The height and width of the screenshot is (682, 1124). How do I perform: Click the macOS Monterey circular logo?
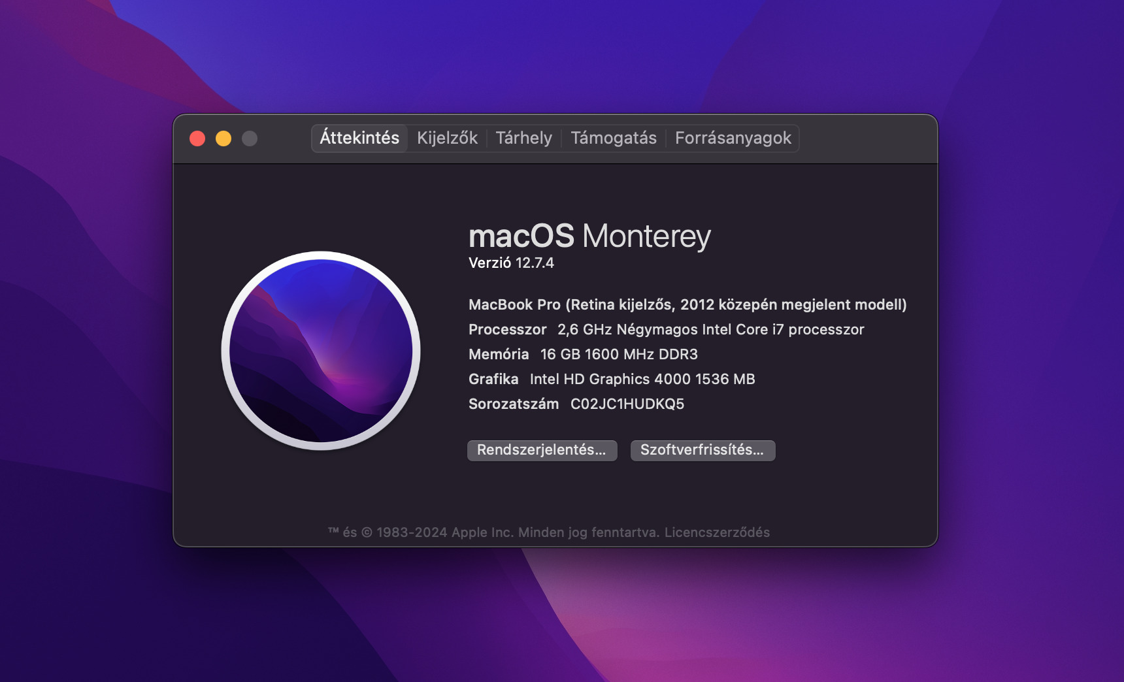click(x=321, y=351)
